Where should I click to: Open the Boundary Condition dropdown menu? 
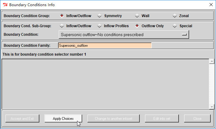[x=124, y=35]
